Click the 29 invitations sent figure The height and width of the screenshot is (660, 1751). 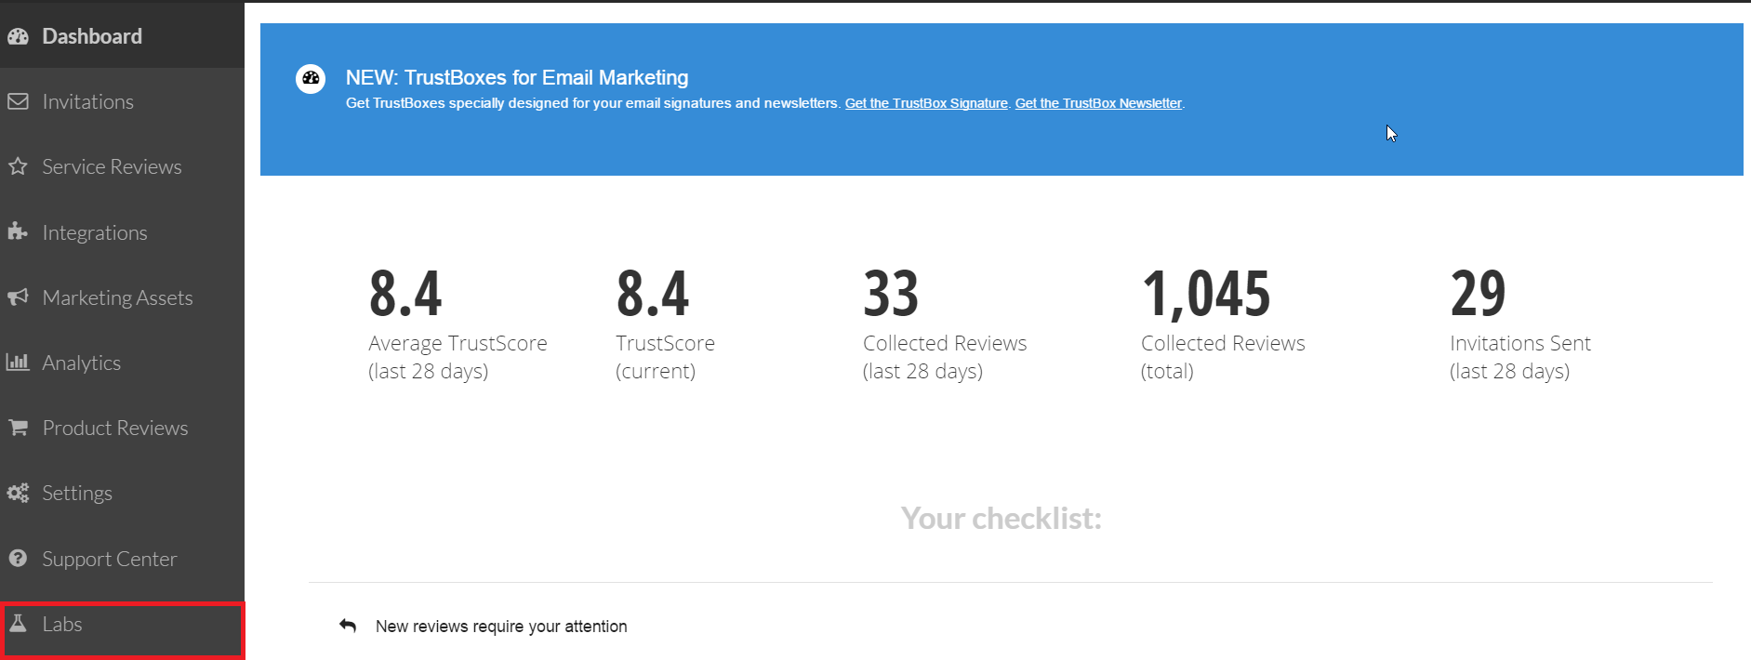coord(1478,294)
